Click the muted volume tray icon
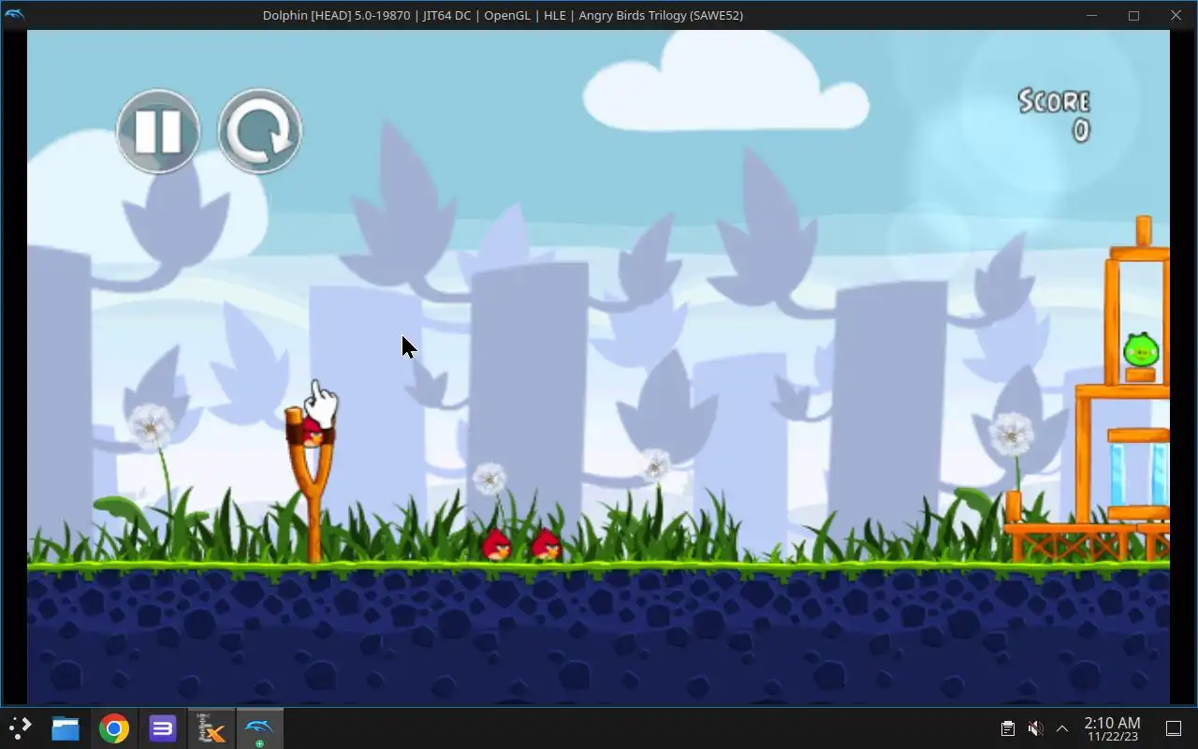1198x749 pixels. [1035, 728]
